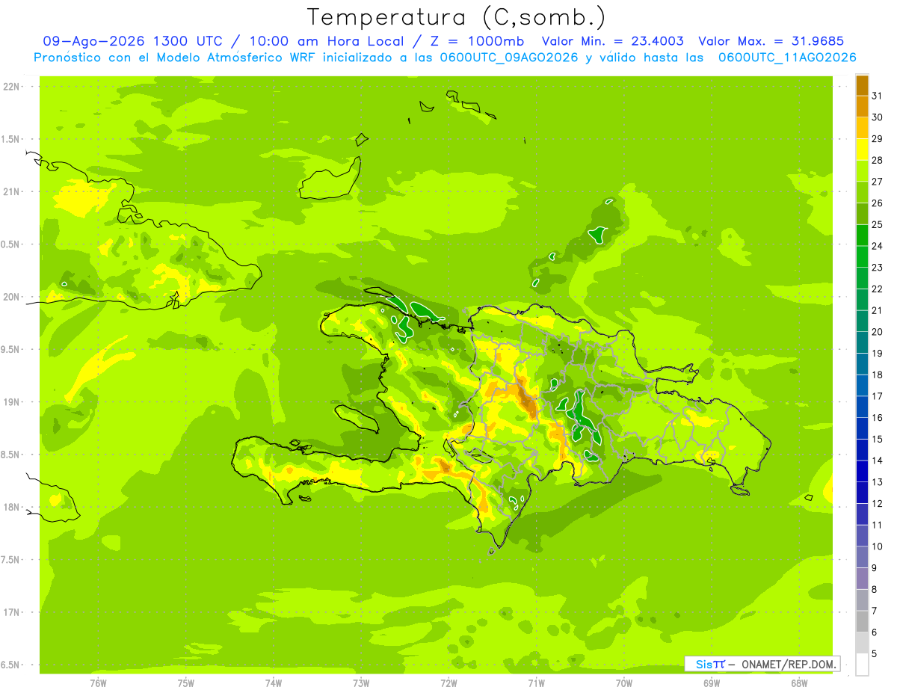
Task: Pick the brown colorbar segment above 31
Action: tap(862, 84)
